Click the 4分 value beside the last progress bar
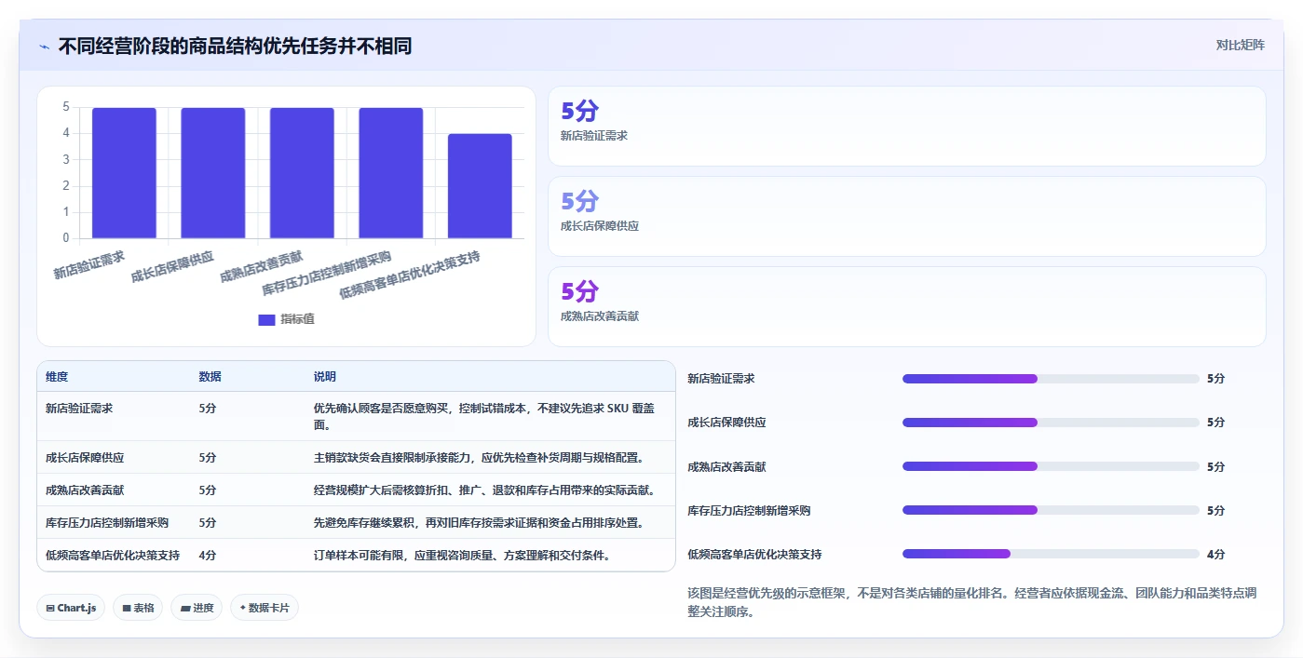Image resolution: width=1303 pixels, height=658 pixels. [1215, 555]
